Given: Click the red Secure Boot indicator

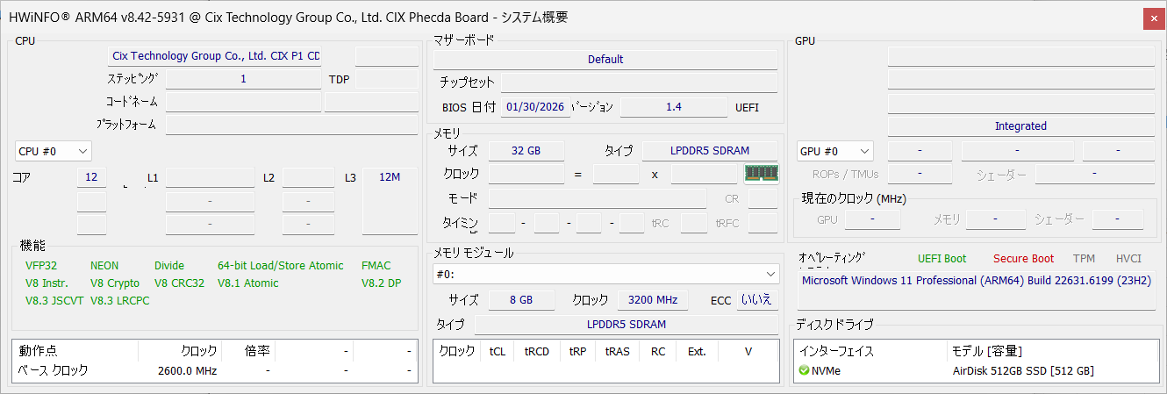Looking at the screenshot, I should click(1023, 259).
